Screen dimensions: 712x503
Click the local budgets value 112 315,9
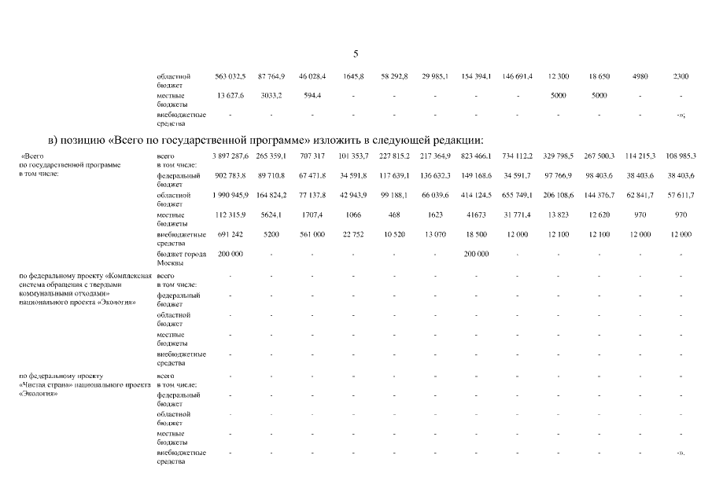coord(231,215)
